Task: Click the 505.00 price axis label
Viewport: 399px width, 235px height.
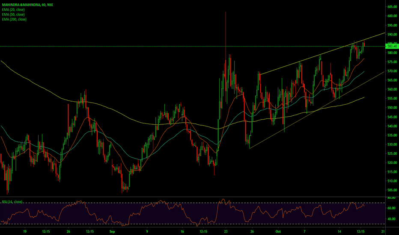Action: click(x=392, y=190)
